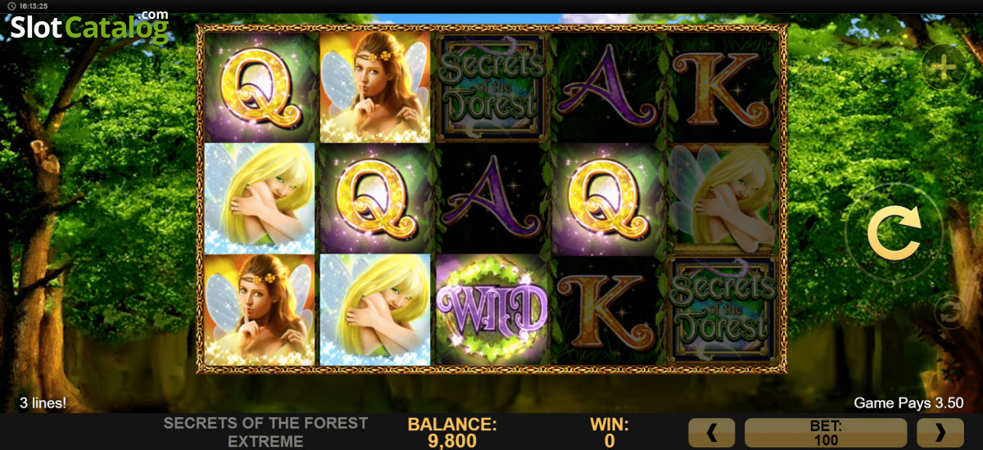983x450 pixels.
Task: Decrease bet with the left arrow
Action: pos(712,432)
